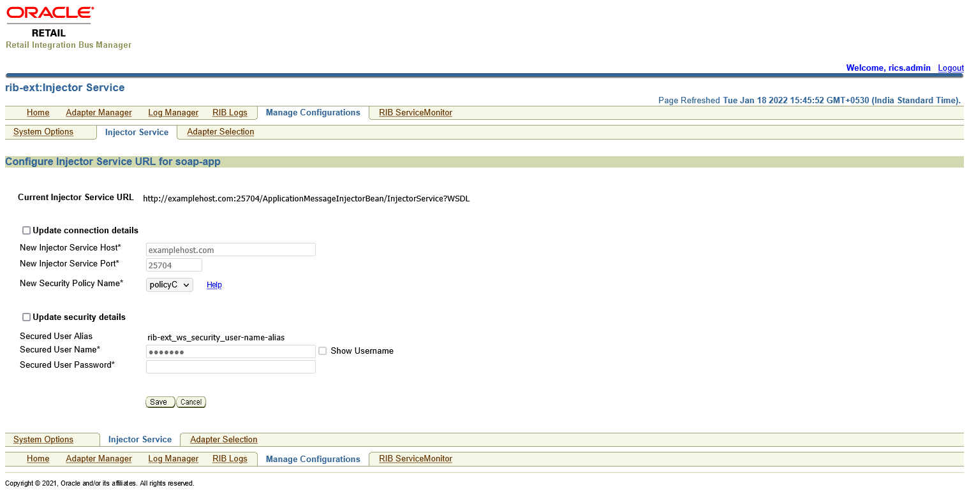The image size is (969, 492).
Task: Enable the Update connection details checkbox
Action: coord(26,230)
